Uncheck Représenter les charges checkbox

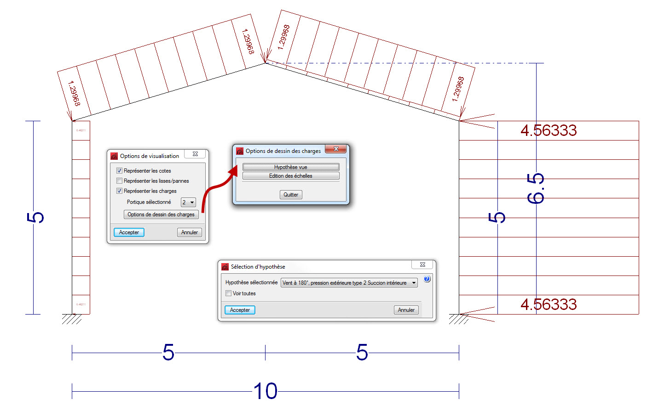tap(119, 191)
